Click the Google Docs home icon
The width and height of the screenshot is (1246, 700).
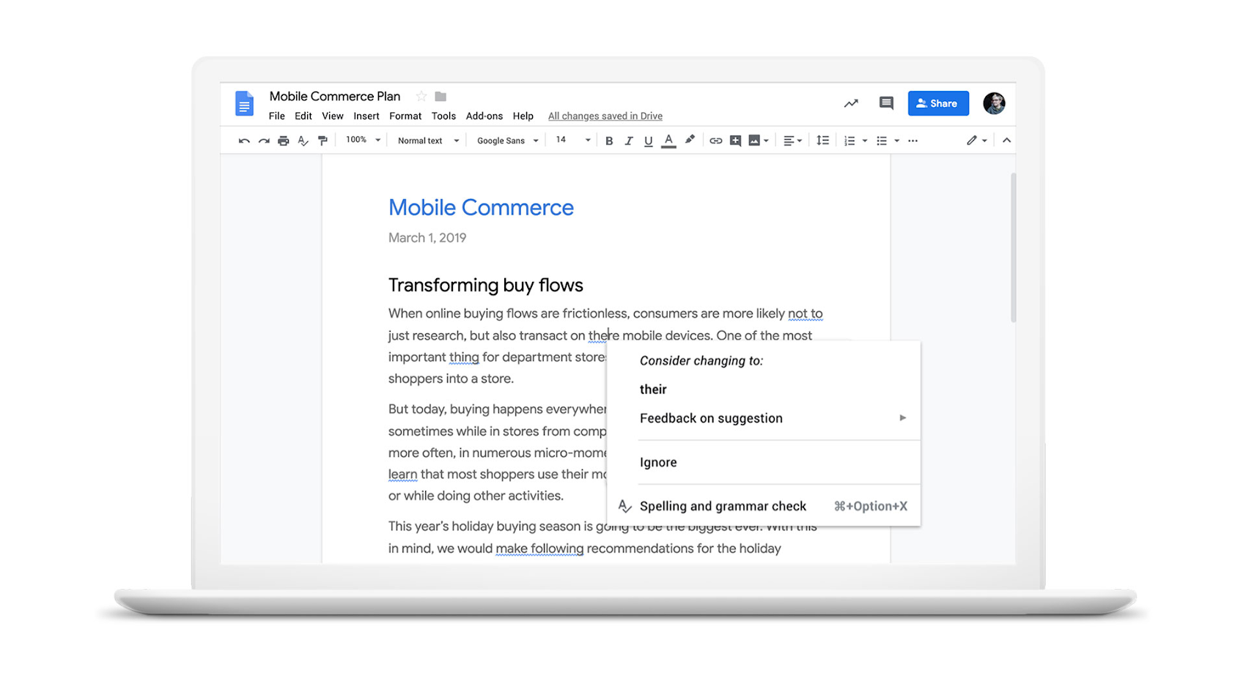244,103
